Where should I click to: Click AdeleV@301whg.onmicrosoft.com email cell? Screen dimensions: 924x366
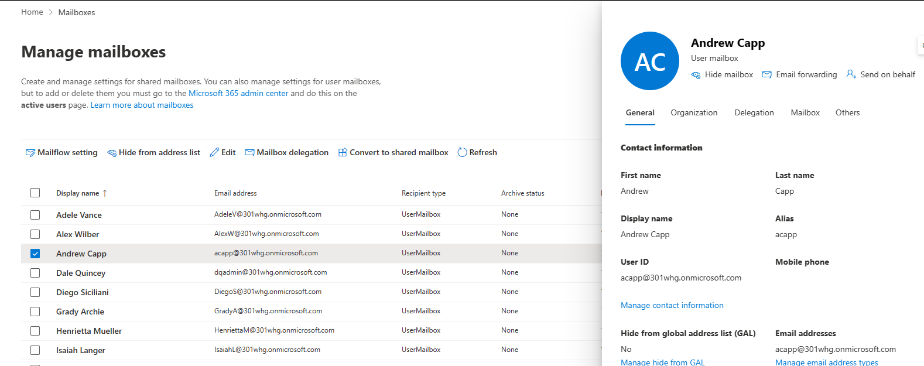268,214
